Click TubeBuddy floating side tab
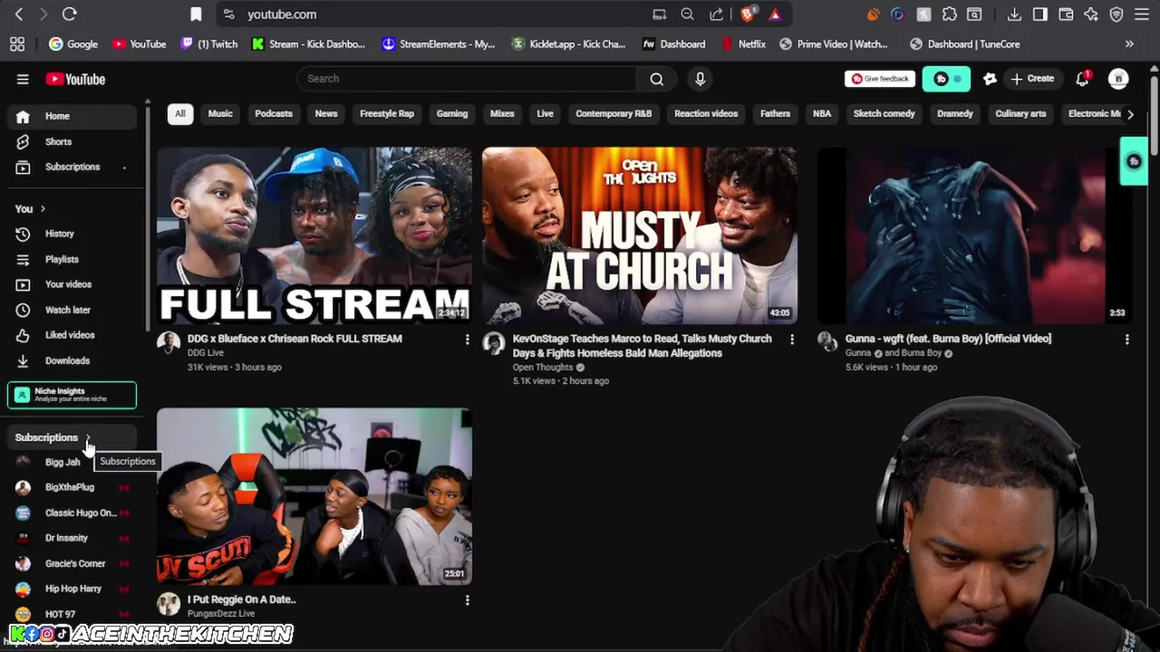This screenshot has height=652, width=1160. click(x=1134, y=161)
